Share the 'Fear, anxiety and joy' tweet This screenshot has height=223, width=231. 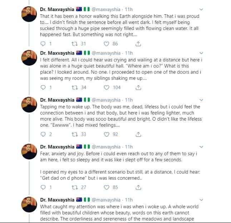click(138, 187)
